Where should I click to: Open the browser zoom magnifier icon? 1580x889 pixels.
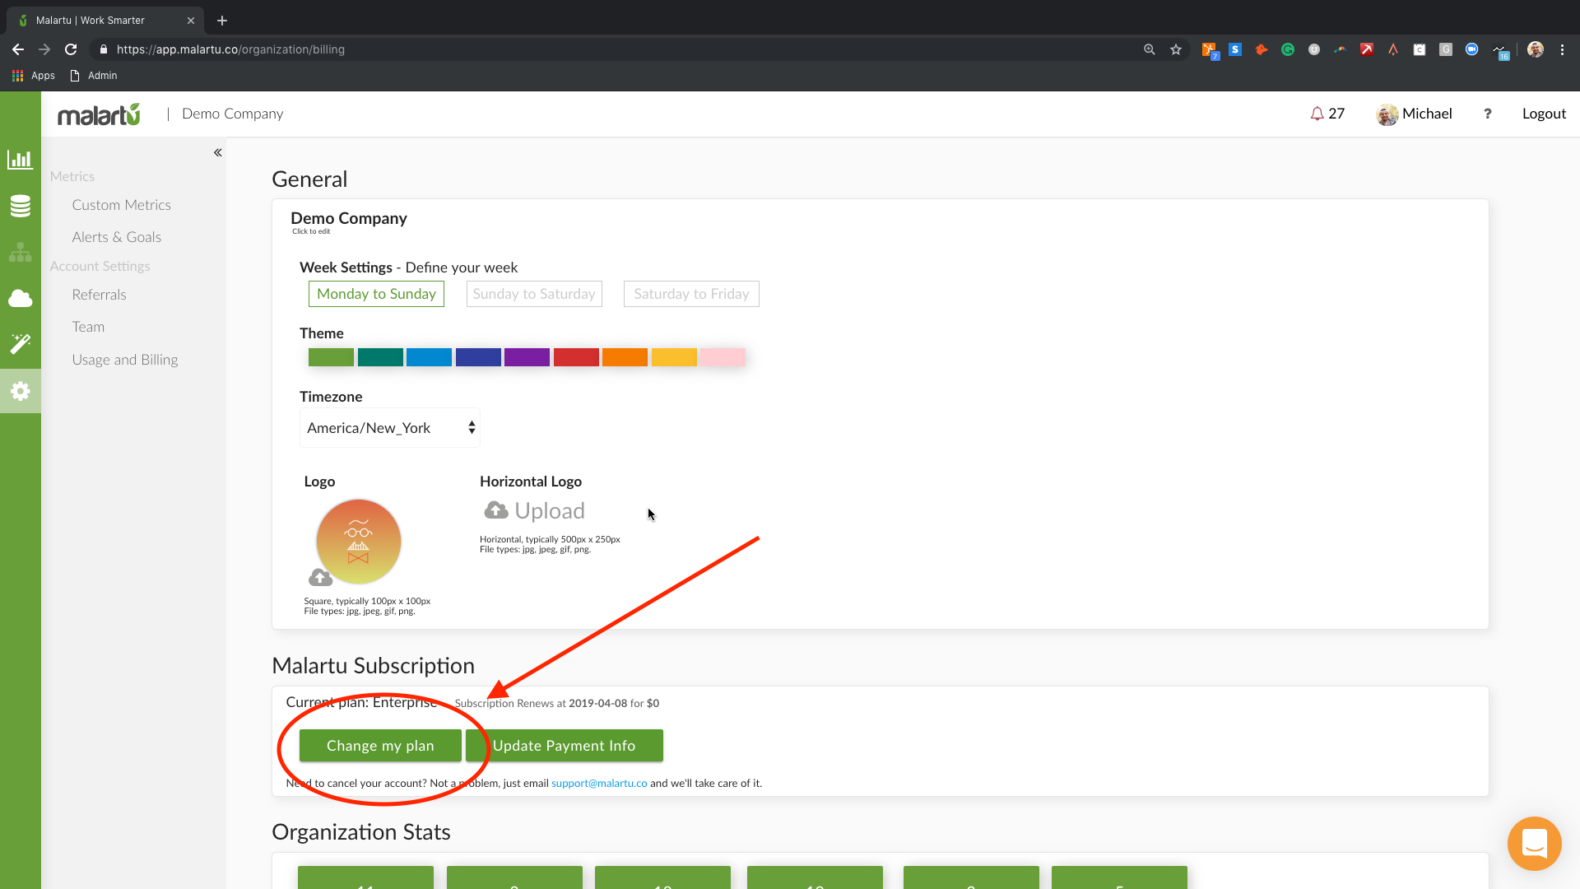1150,49
